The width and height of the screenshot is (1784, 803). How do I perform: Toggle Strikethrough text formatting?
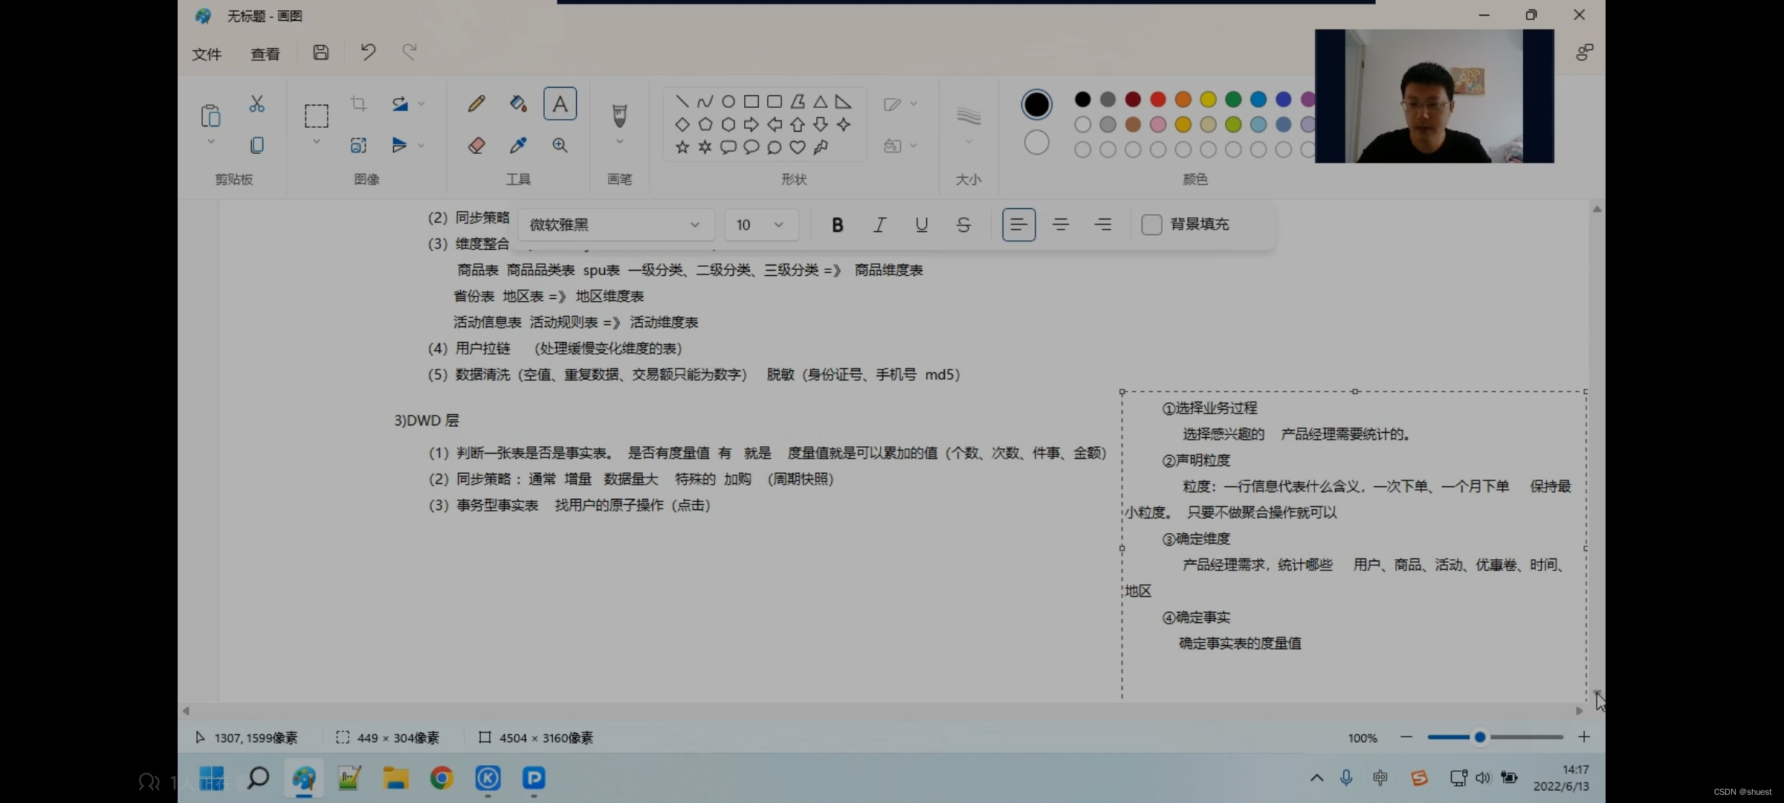tap(963, 225)
